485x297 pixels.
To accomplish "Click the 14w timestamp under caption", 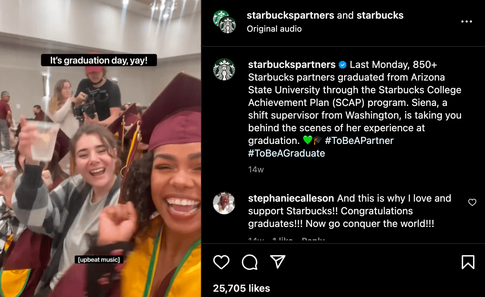I will (256, 170).
